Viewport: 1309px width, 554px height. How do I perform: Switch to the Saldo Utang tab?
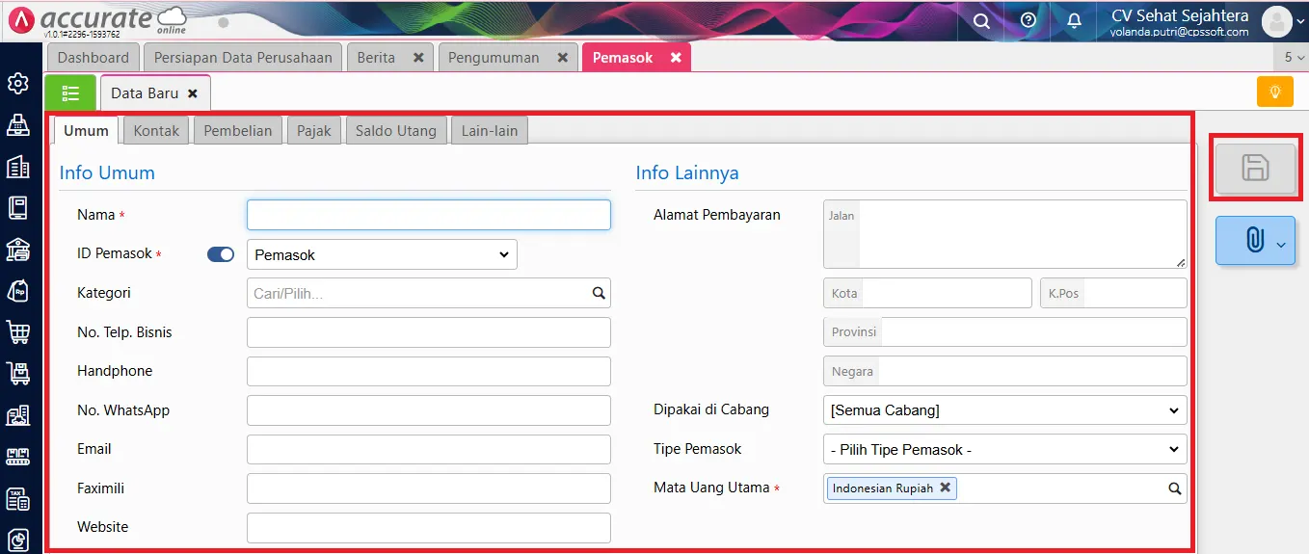click(x=395, y=130)
